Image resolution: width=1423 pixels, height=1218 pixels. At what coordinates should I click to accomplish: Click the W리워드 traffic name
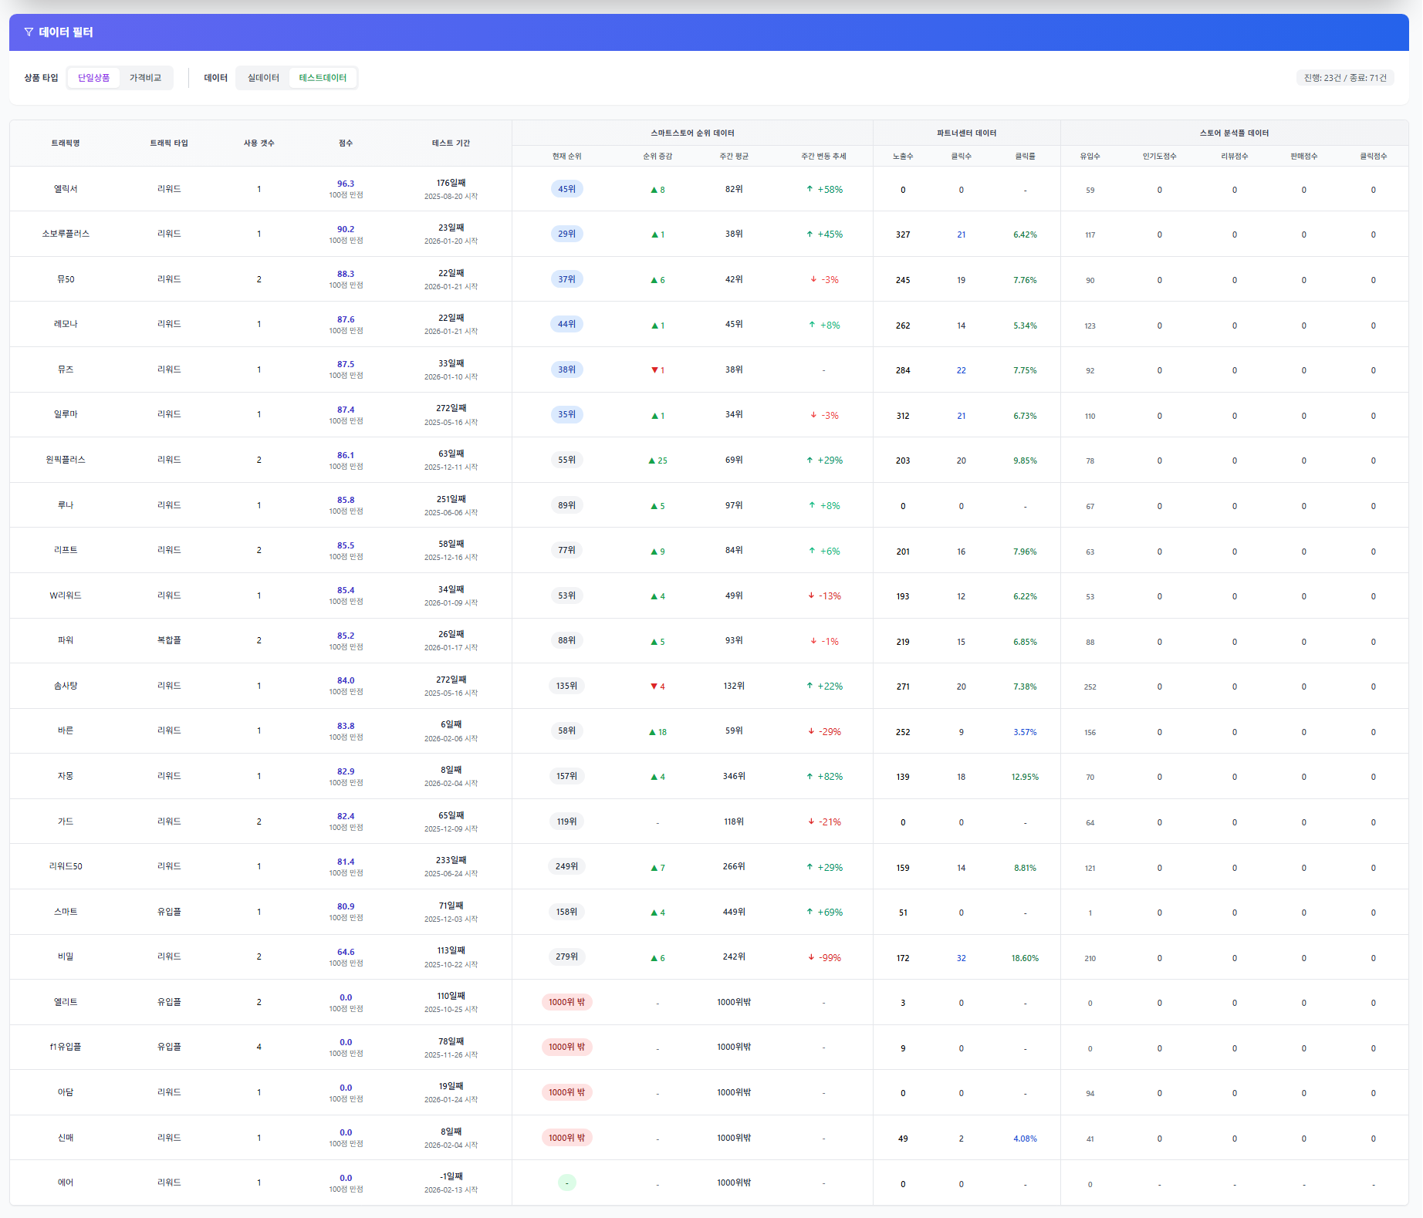pyautogui.click(x=66, y=596)
